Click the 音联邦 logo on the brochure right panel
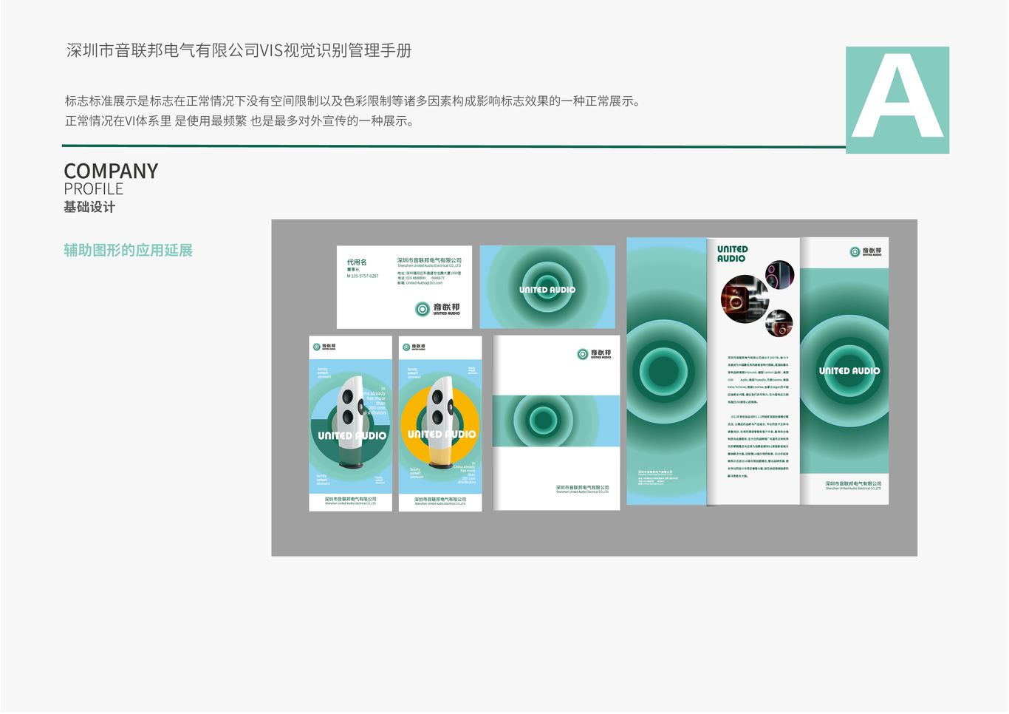Viewport: 1009px width, 714px height. 866,252
